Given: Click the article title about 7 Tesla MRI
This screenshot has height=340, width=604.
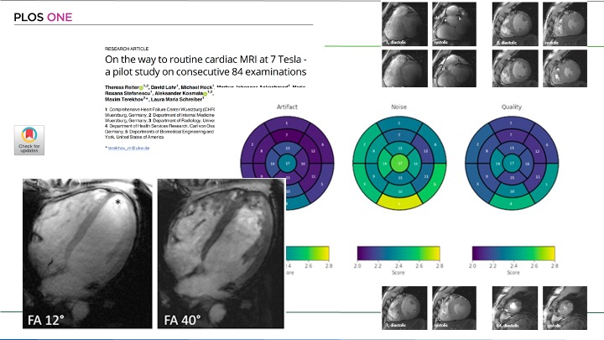Looking at the screenshot, I should (x=205, y=65).
